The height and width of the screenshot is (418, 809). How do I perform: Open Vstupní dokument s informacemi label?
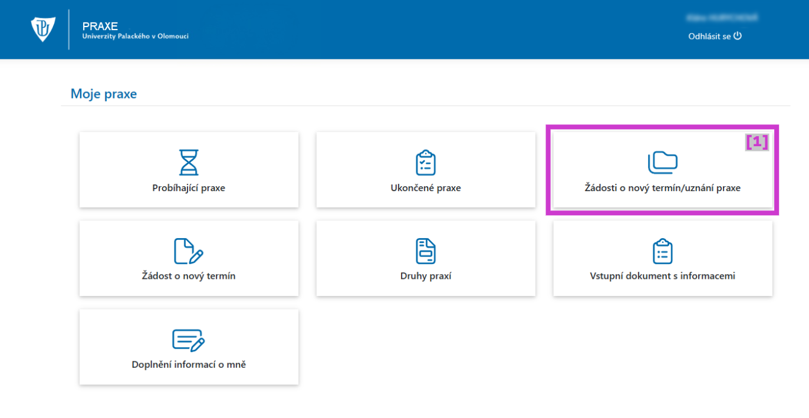[662, 276]
